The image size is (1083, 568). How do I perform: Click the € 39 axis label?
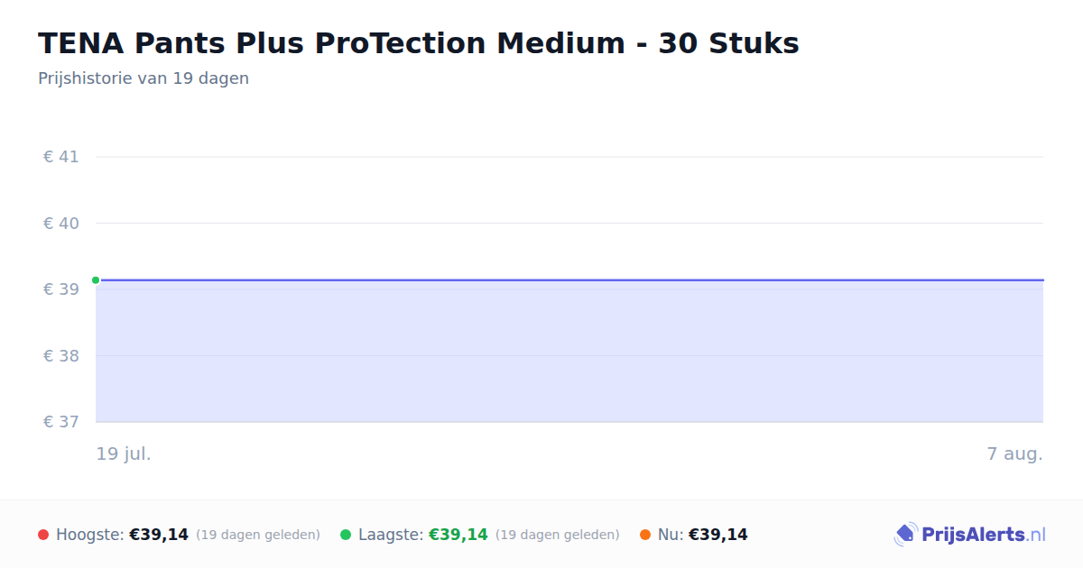pyautogui.click(x=61, y=289)
